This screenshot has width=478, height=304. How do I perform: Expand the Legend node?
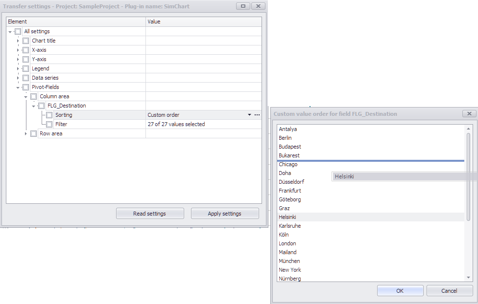(x=18, y=68)
